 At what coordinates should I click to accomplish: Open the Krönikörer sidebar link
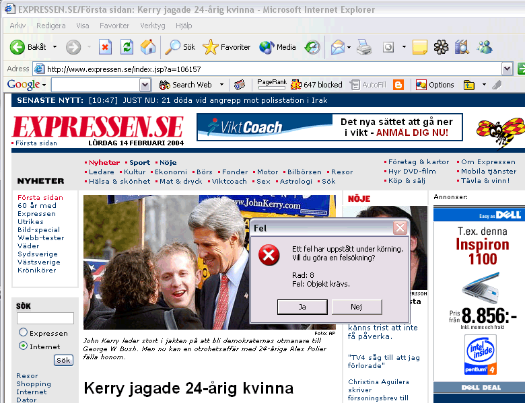click(36, 270)
